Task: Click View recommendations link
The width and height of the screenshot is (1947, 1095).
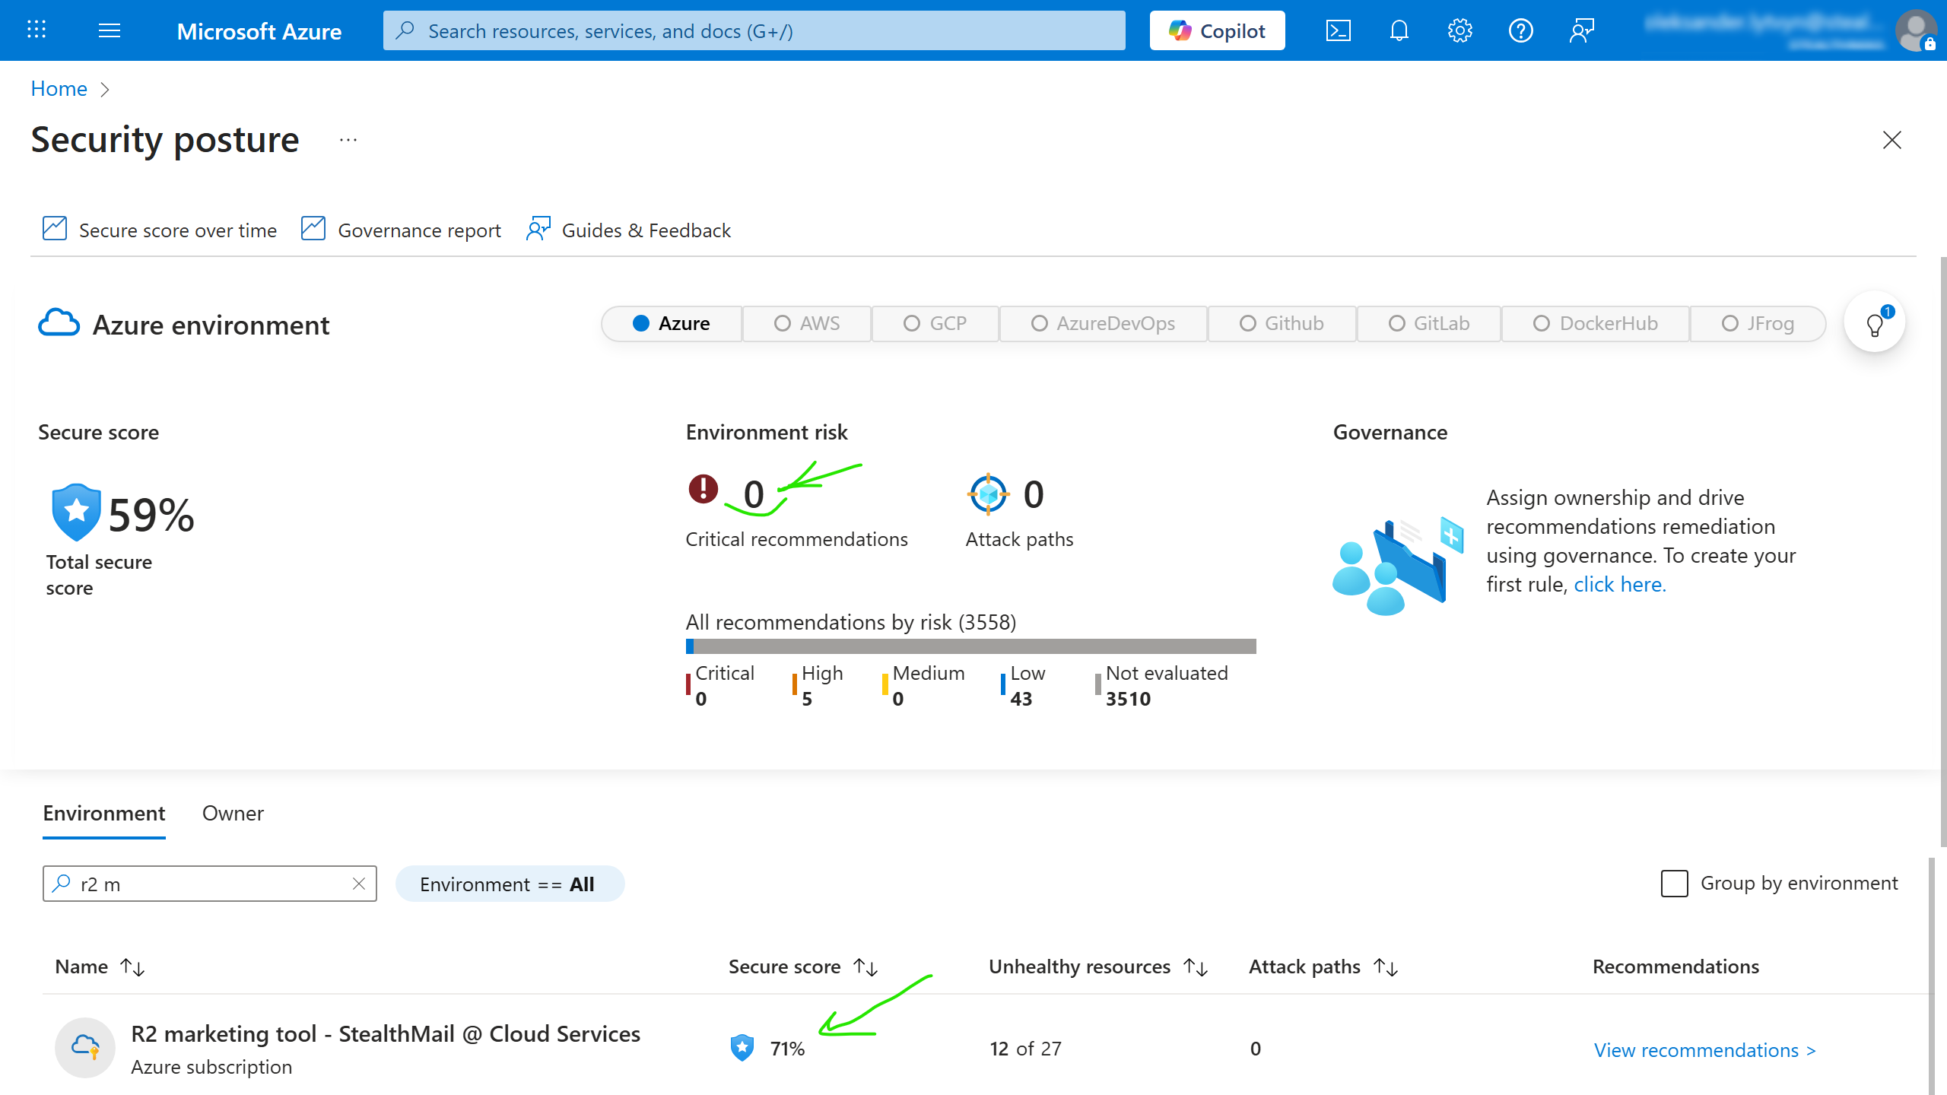Action: point(1704,1050)
